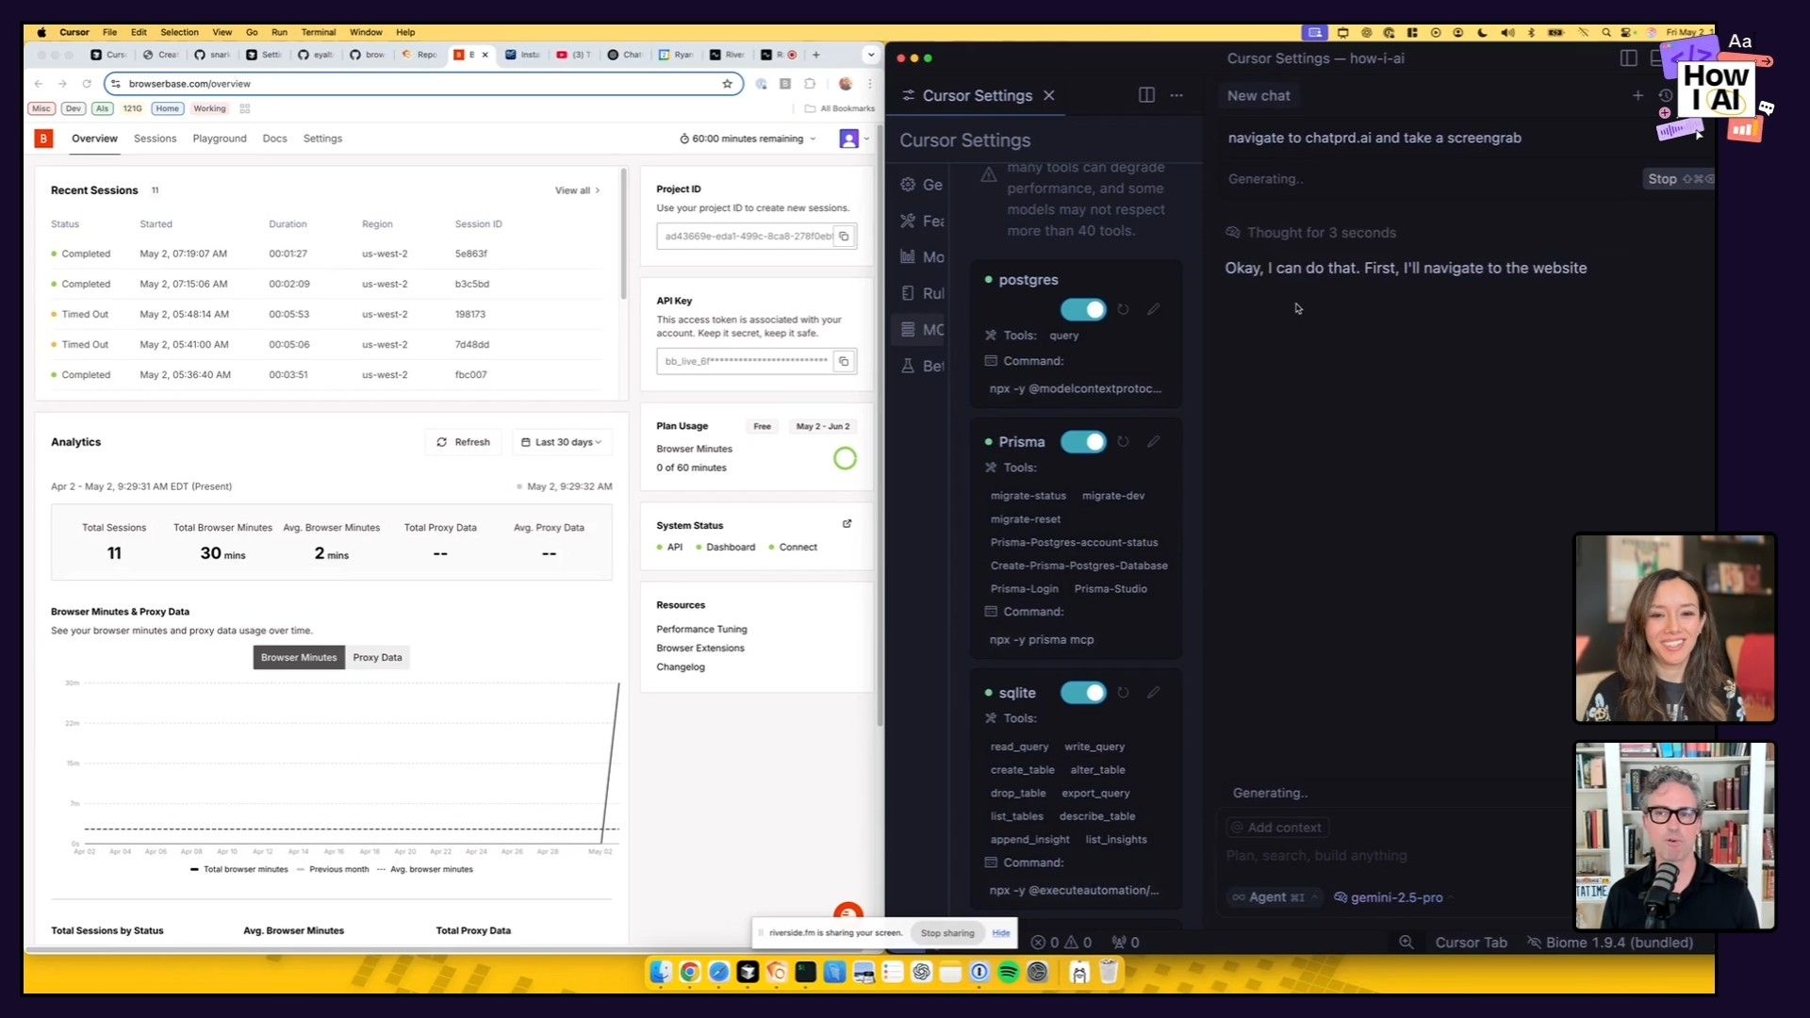Viewport: 1810px width, 1018px height.
Task: Click View all sessions link
Action: click(577, 190)
